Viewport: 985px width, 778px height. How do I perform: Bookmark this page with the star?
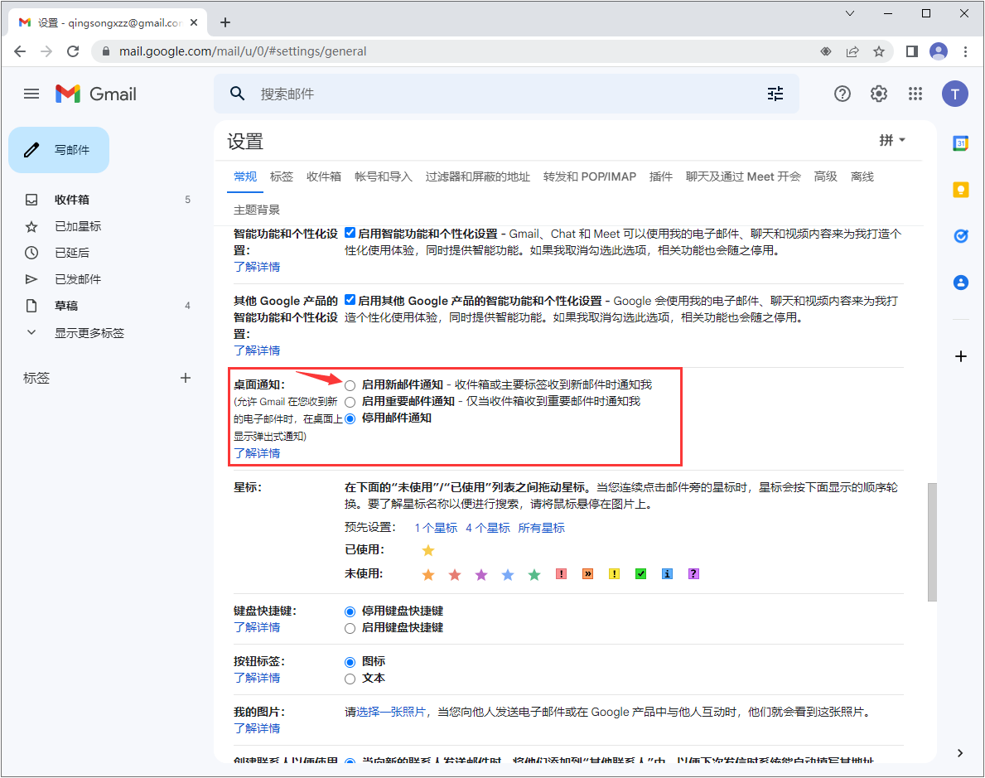click(x=879, y=51)
